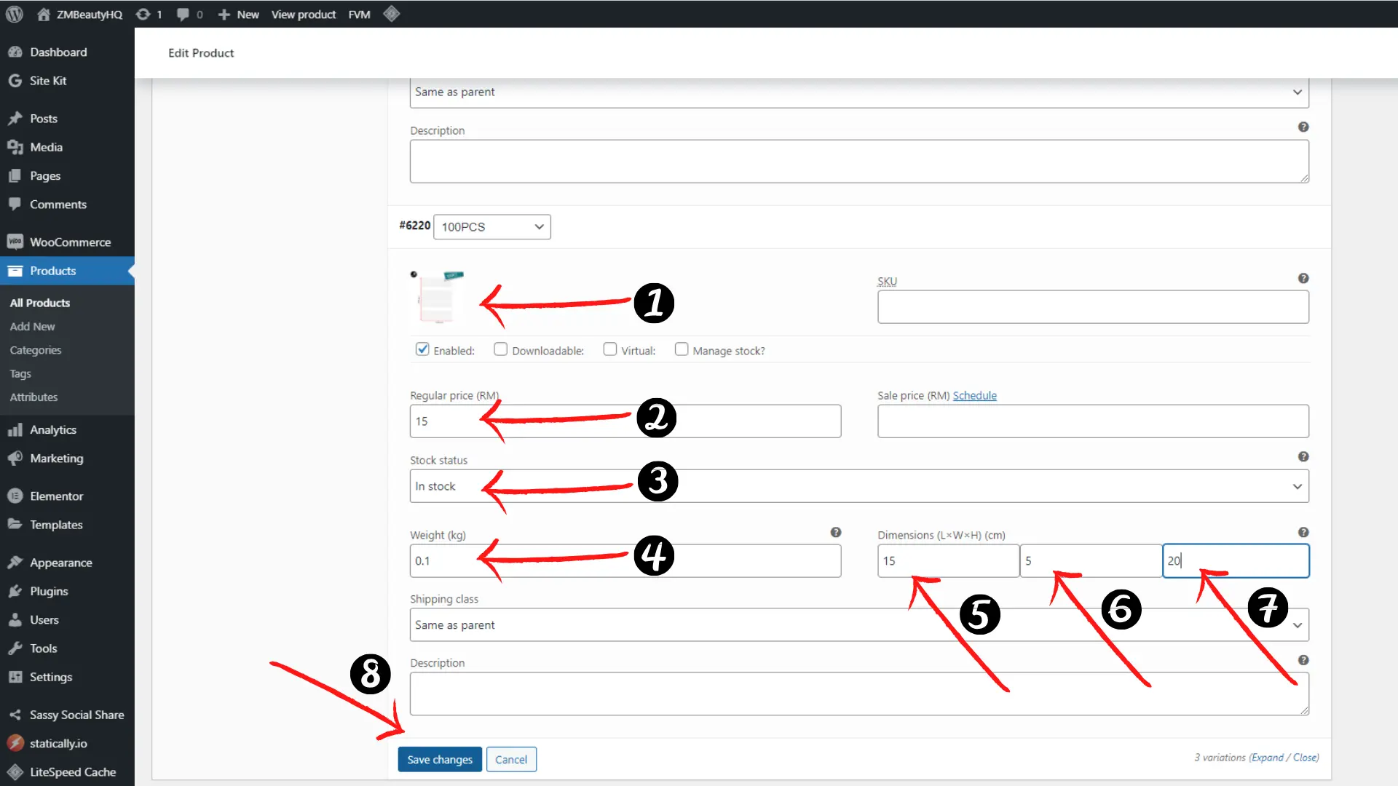Image resolution: width=1398 pixels, height=786 pixels.
Task: Click the Analytics bar chart icon
Action: 15,430
